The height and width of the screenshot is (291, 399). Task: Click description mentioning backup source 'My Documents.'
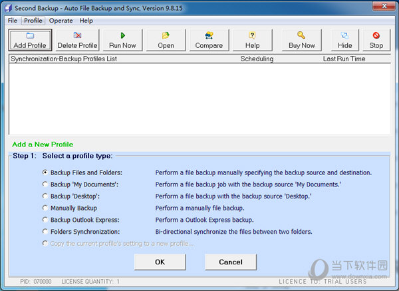coord(248,184)
